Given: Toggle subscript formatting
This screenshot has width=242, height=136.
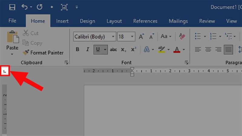Looking at the screenshot, I should [x=123, y=50].
